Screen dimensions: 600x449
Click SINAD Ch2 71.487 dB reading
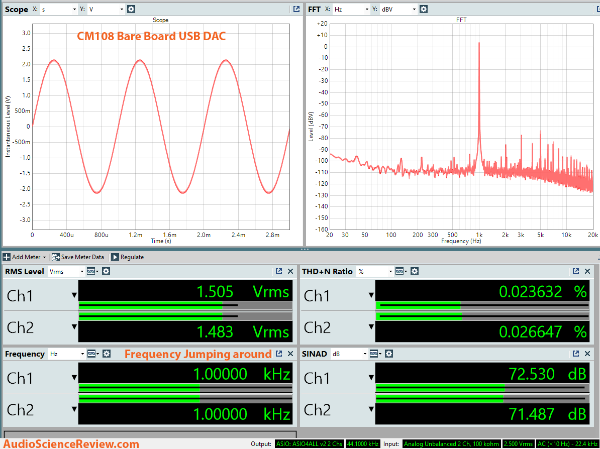pyautogui.click(x=547, y=414)
